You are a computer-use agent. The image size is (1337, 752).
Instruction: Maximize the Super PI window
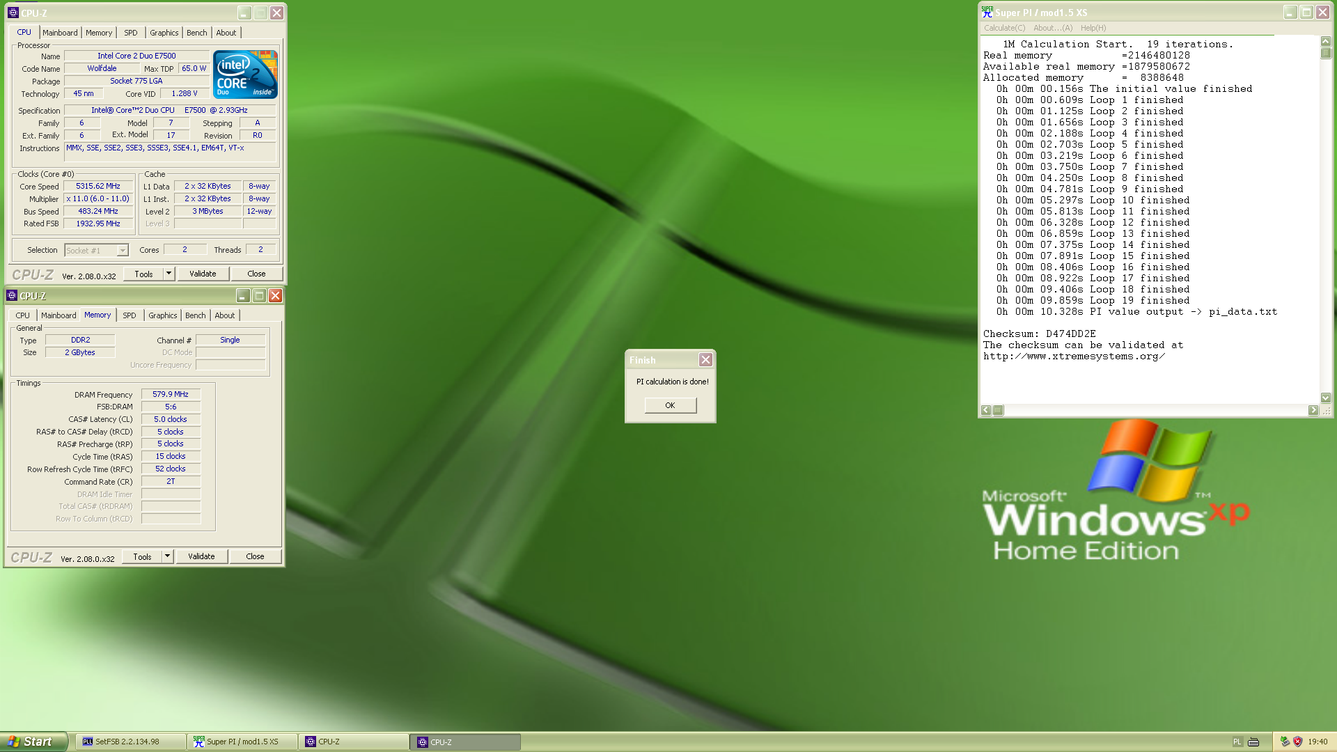click(1306, 13)
